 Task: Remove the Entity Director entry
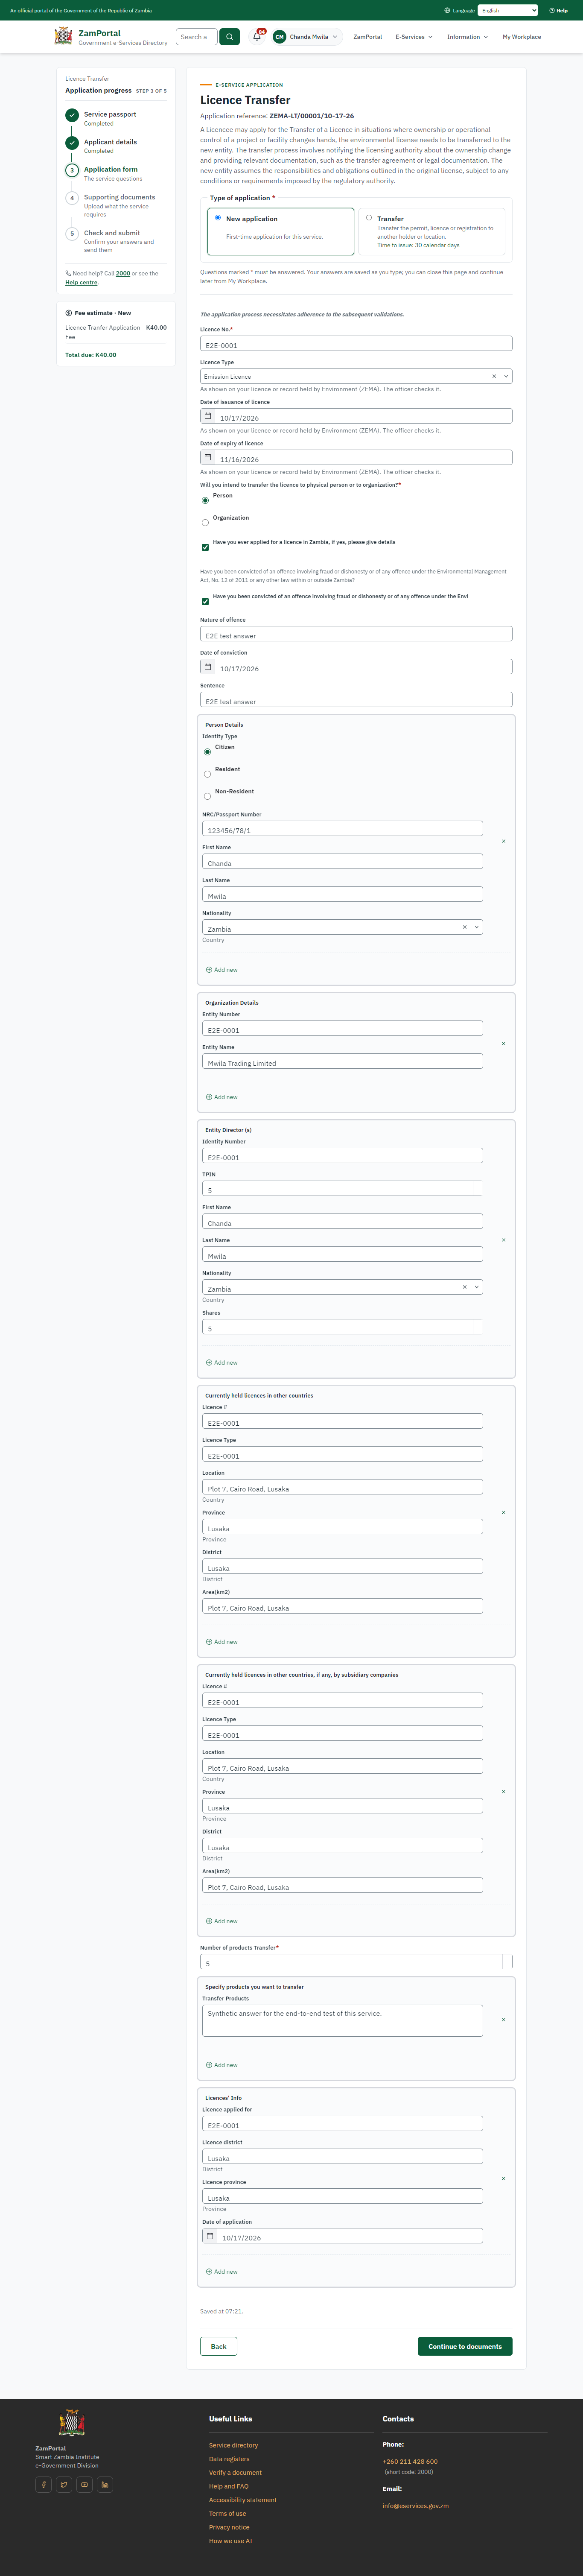click(503, 1240)
